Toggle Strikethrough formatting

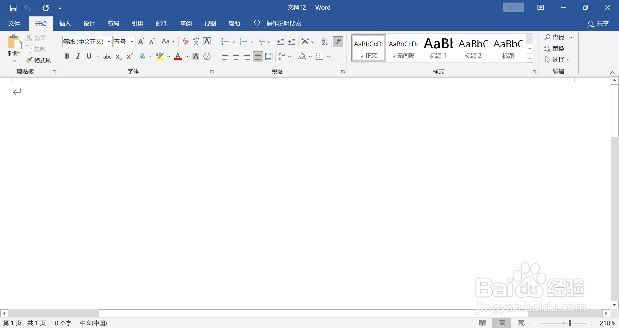[107, 57]
